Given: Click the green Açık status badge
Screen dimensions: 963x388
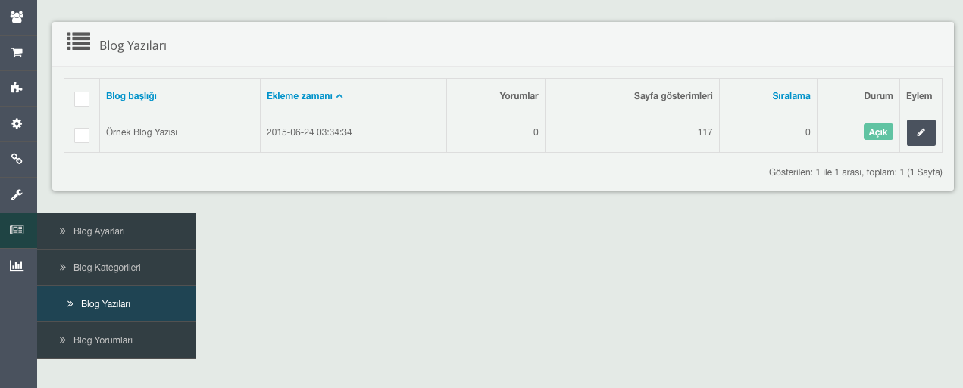Looking at the screenshot, I should [877, 132].
